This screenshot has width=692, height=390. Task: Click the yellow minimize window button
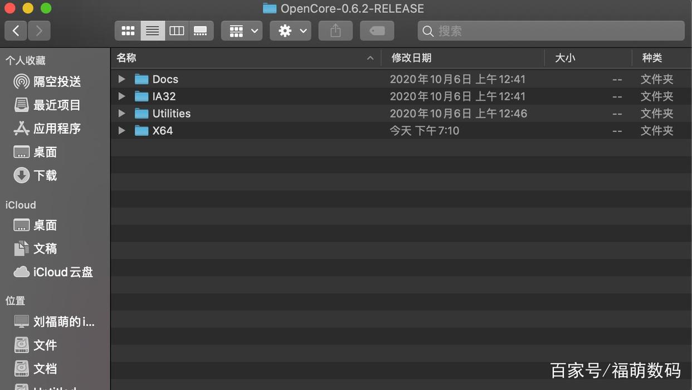click(28, 8)
